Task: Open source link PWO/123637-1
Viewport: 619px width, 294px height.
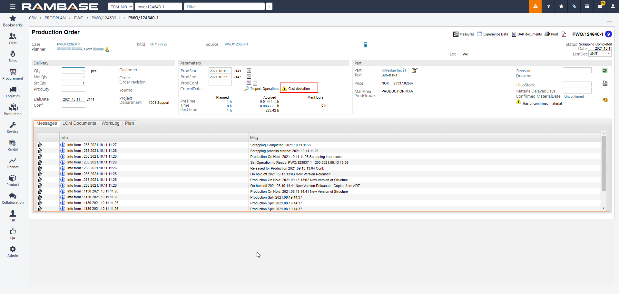Action: pyautogui.click(x=236, y=44)
